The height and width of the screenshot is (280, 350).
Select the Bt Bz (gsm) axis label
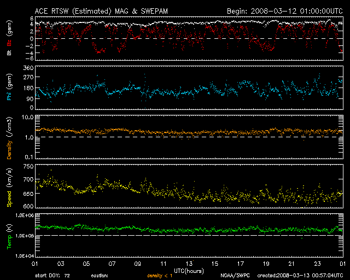click(x=9, y=38)
